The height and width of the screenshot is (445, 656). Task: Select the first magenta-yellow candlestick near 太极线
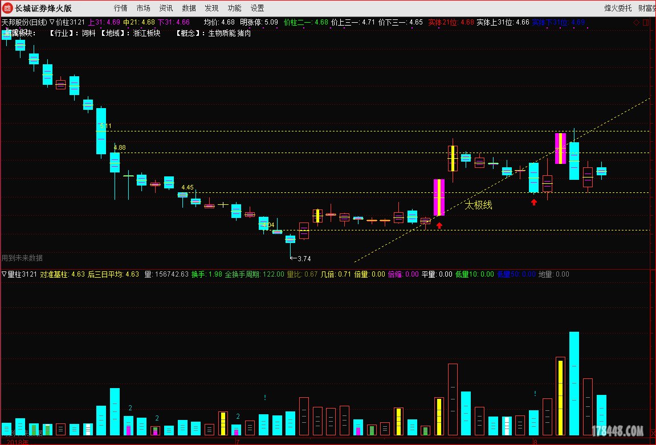coord(439,197)
